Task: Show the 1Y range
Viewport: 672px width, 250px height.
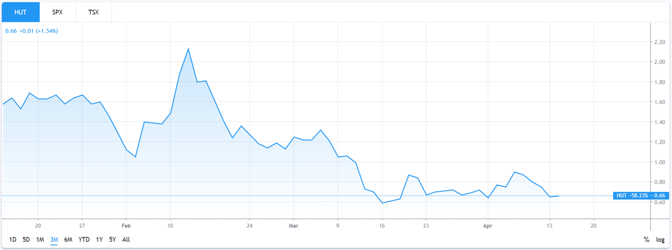Action: click(x=100, y=239)
